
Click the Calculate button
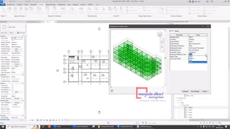(185, 91)
